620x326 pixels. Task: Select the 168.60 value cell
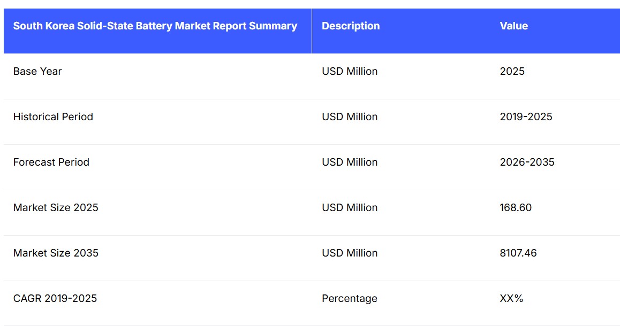tap(516, 208)
